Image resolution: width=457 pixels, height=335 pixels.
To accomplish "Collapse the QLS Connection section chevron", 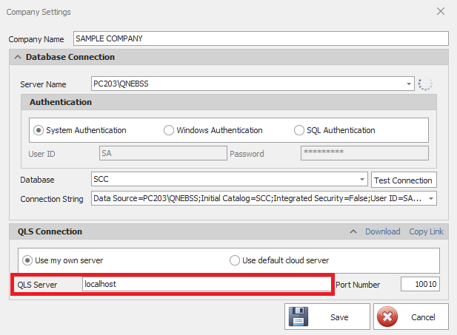I will pyautogui.click(x=353, y=231).
